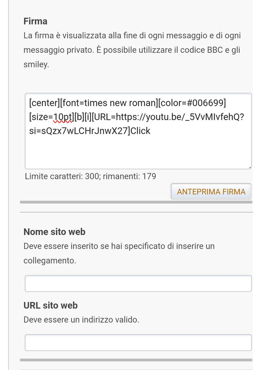Click the sQzx7wLCHrJnwX27 parameter in signature
Screen dimensions: 253x370
[x=84, y=131]
